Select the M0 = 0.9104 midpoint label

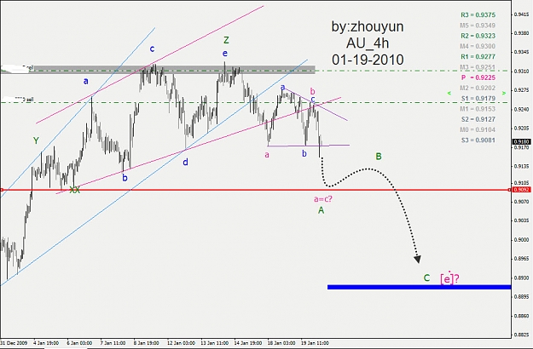coord(478,129)
